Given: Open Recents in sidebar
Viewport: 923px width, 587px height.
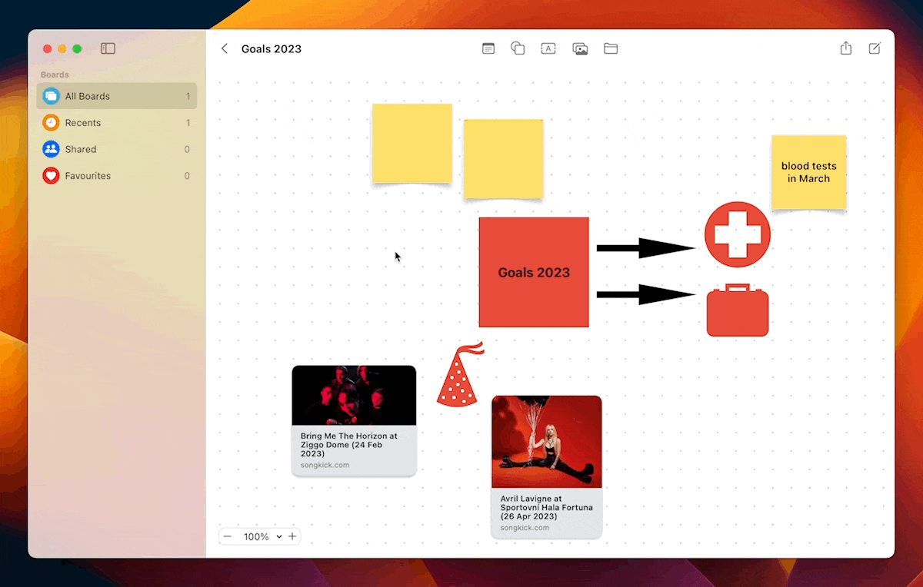Looking at the screenshot, I should pyautogui.click(x=117, y=123).
